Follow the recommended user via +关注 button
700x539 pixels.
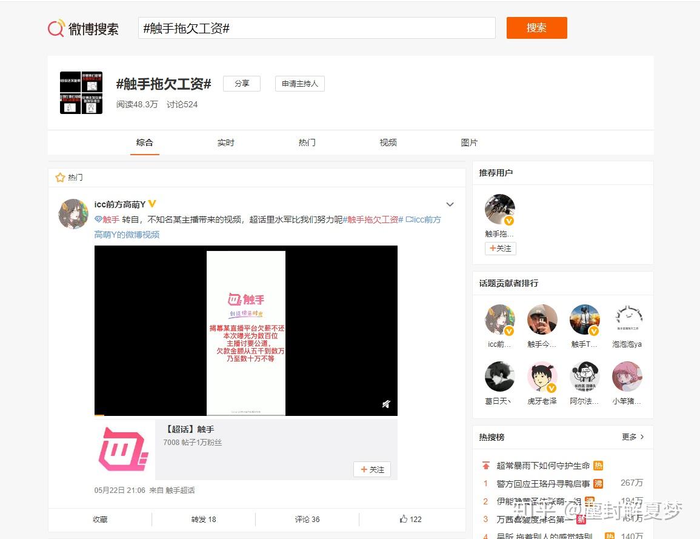coord(501,249)
